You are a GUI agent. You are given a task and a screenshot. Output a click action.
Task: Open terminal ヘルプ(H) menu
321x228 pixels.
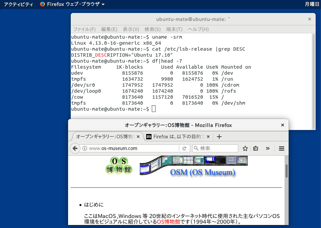[198, 29]
